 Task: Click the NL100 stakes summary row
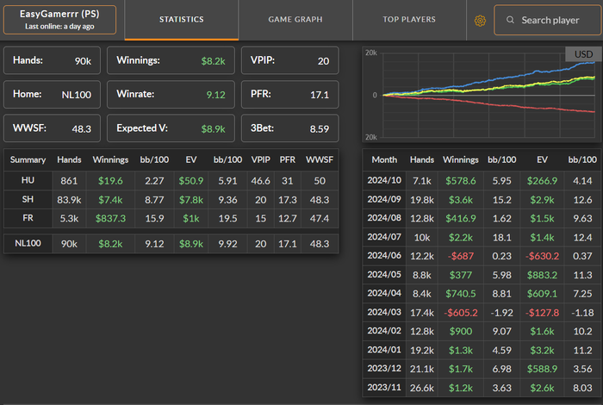click(x=172, y=242)
